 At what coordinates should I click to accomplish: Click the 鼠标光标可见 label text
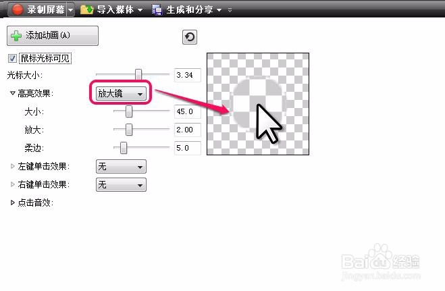point(45,59)
